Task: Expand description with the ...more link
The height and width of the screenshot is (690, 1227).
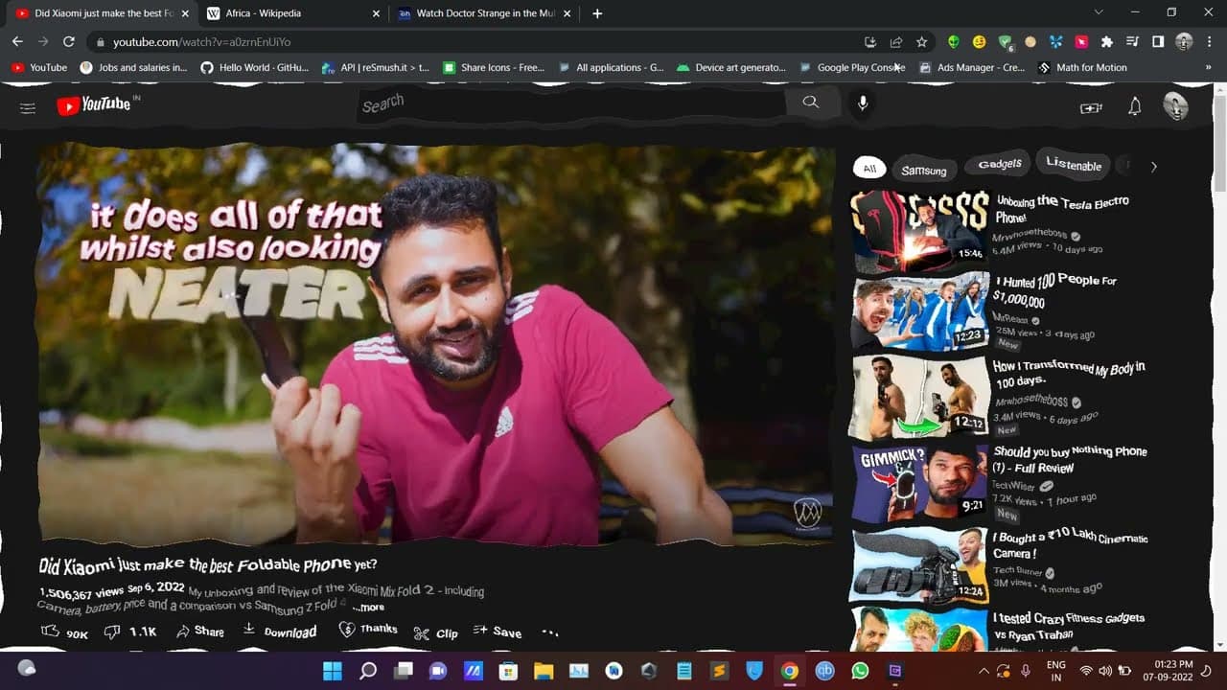Action: [368, 607]
